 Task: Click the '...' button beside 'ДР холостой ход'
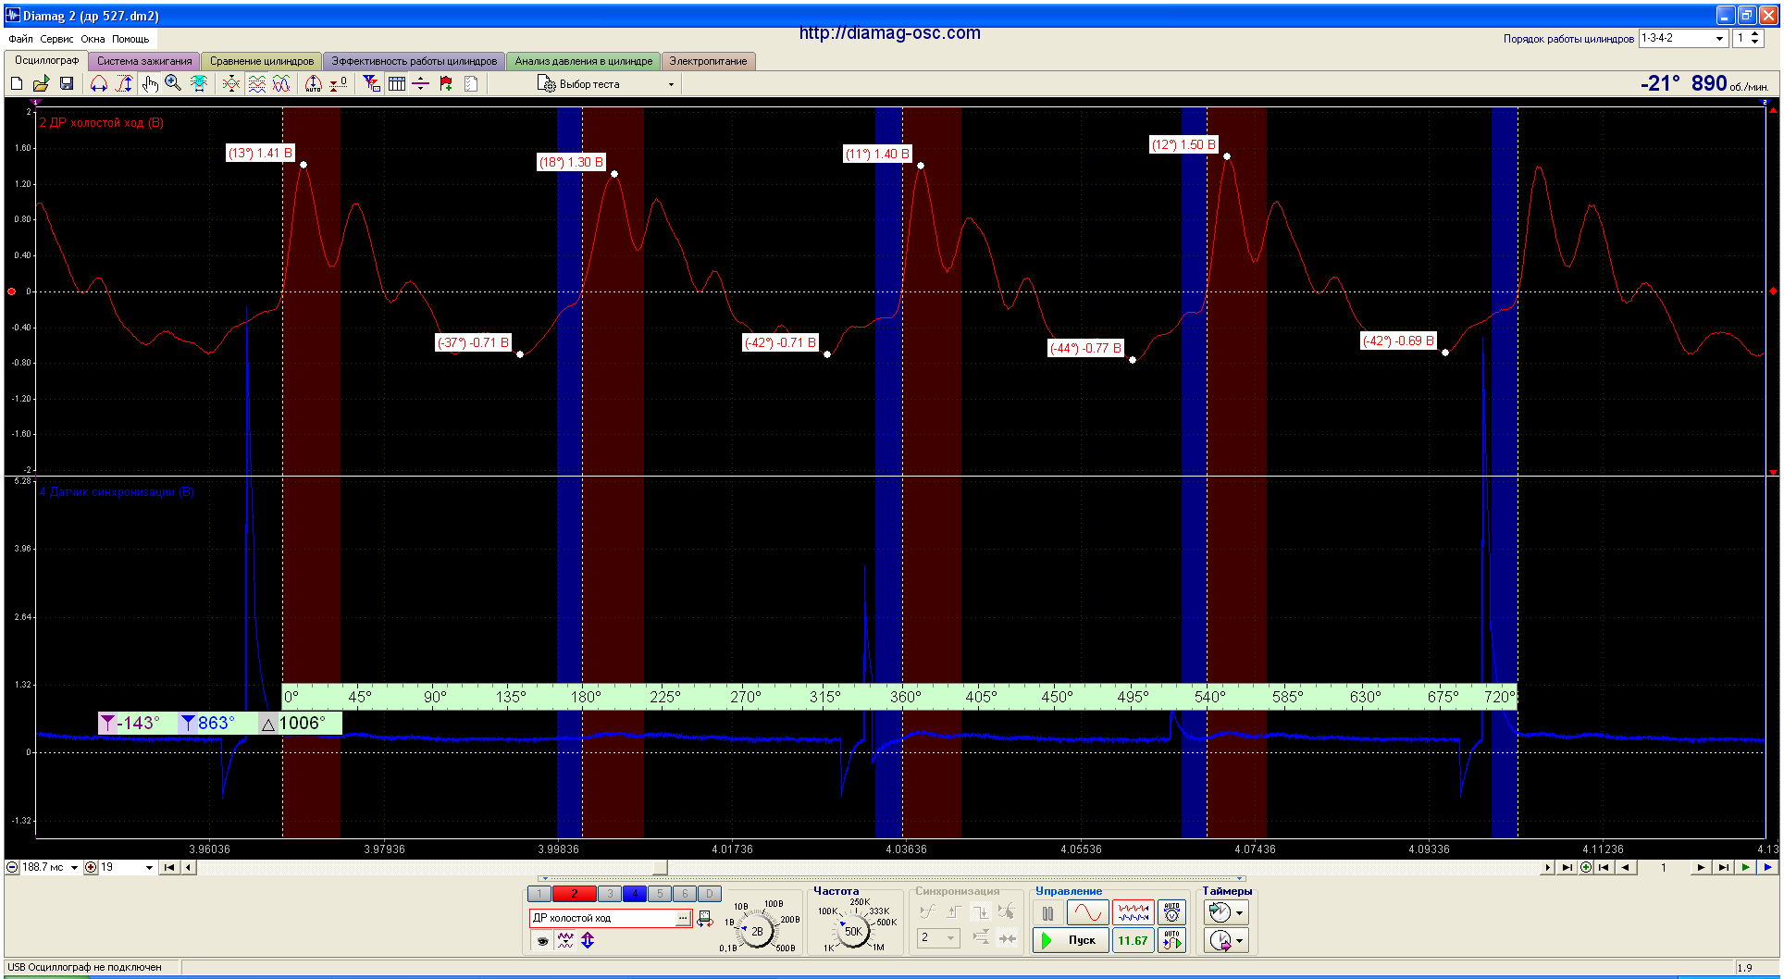pyautogui.click(x=683, y=918)
